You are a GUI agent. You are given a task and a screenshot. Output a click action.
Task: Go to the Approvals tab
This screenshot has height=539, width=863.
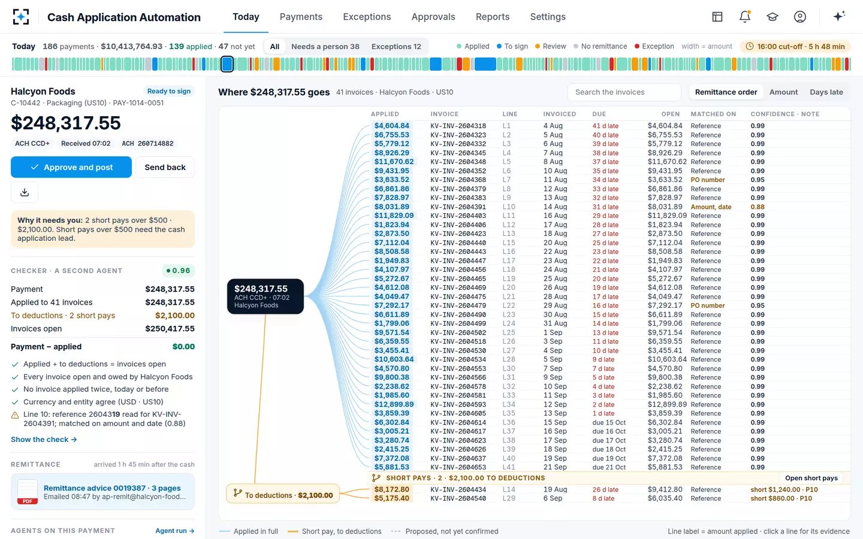point(433,17)
